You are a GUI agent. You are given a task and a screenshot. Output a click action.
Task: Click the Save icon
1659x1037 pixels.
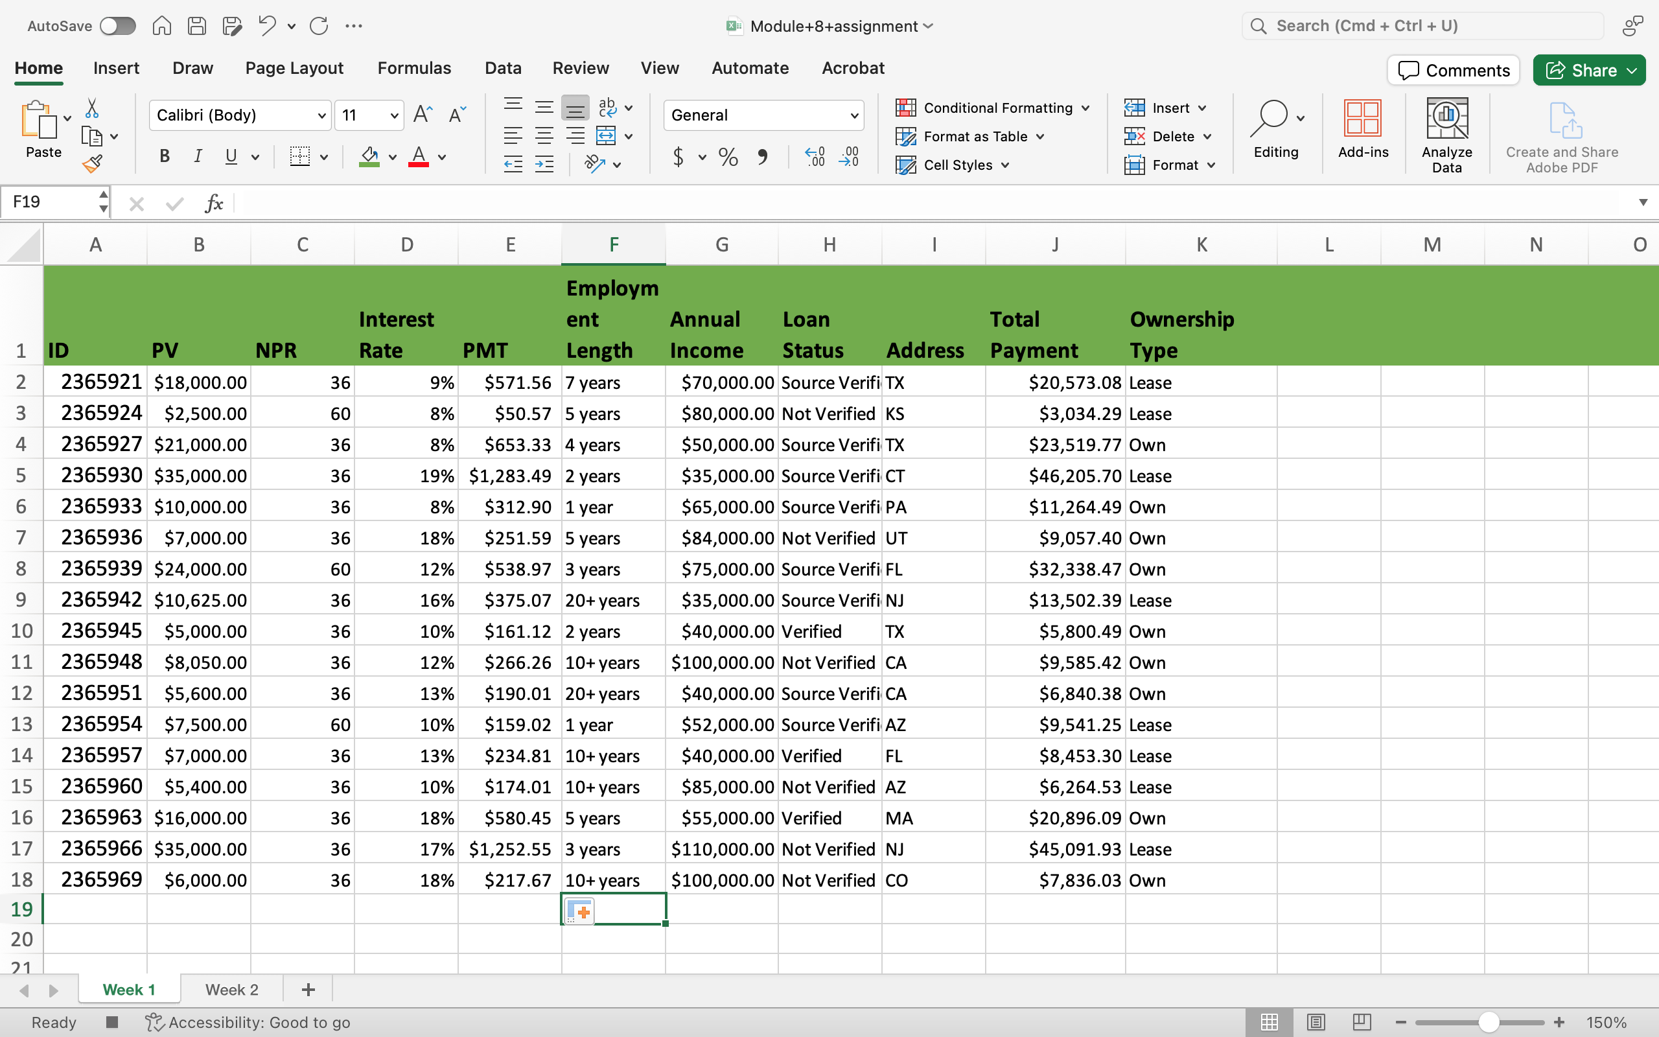click(197, 26)
